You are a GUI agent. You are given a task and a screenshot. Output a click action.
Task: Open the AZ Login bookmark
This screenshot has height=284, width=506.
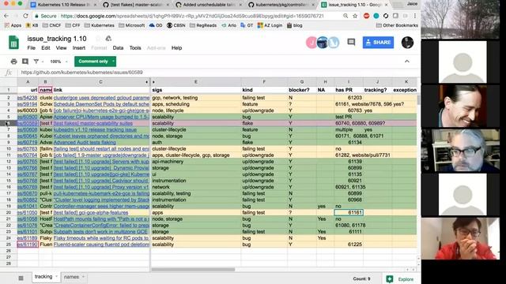pos(270,25)
